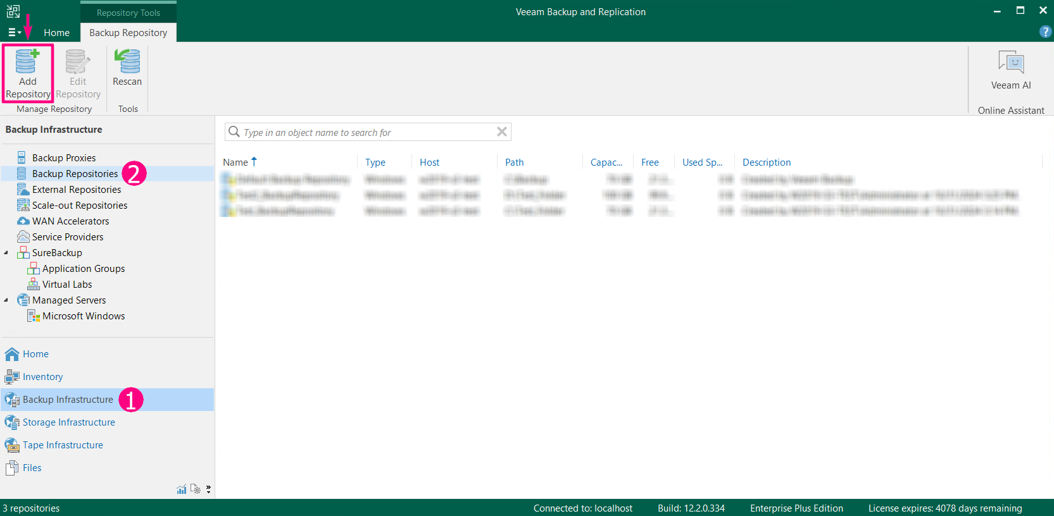Viewport: 1054px width, 516px height.
Task: Select the SureBackup node
Action: (x=57, y=253)
